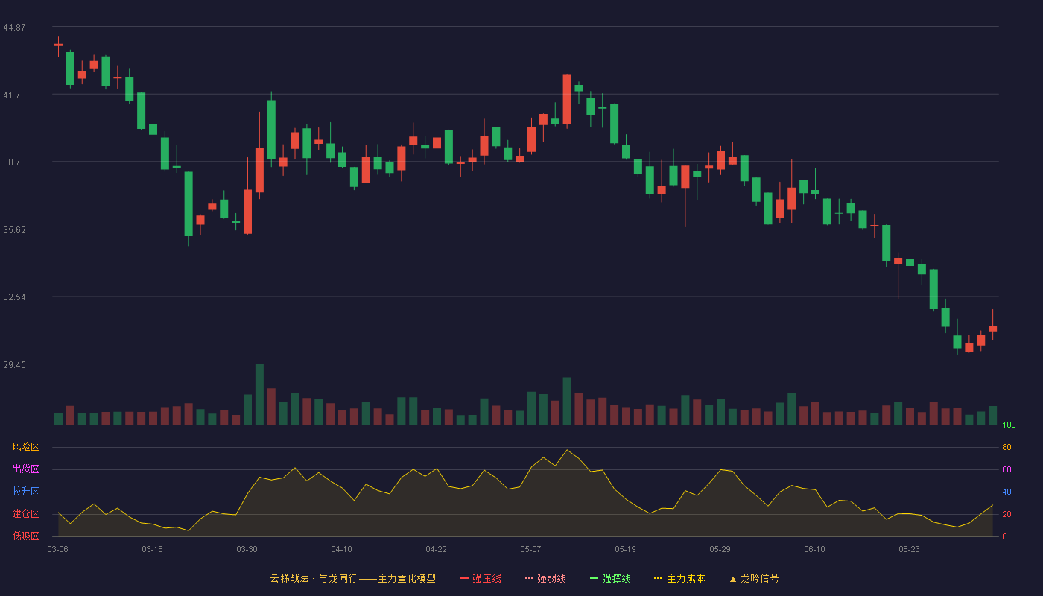The height and width of the screenshot is (596, 1043).
Task: Click the 03-30 date label
Action: (247, 549)
